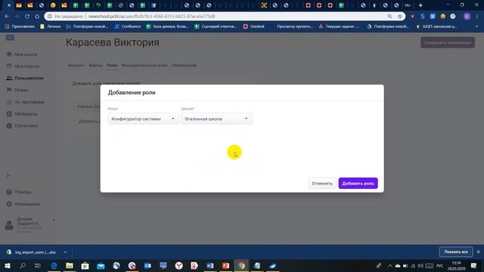Click the user avatar in sidebar bottom
Screen dimensions: 484x272
[9, 225]
